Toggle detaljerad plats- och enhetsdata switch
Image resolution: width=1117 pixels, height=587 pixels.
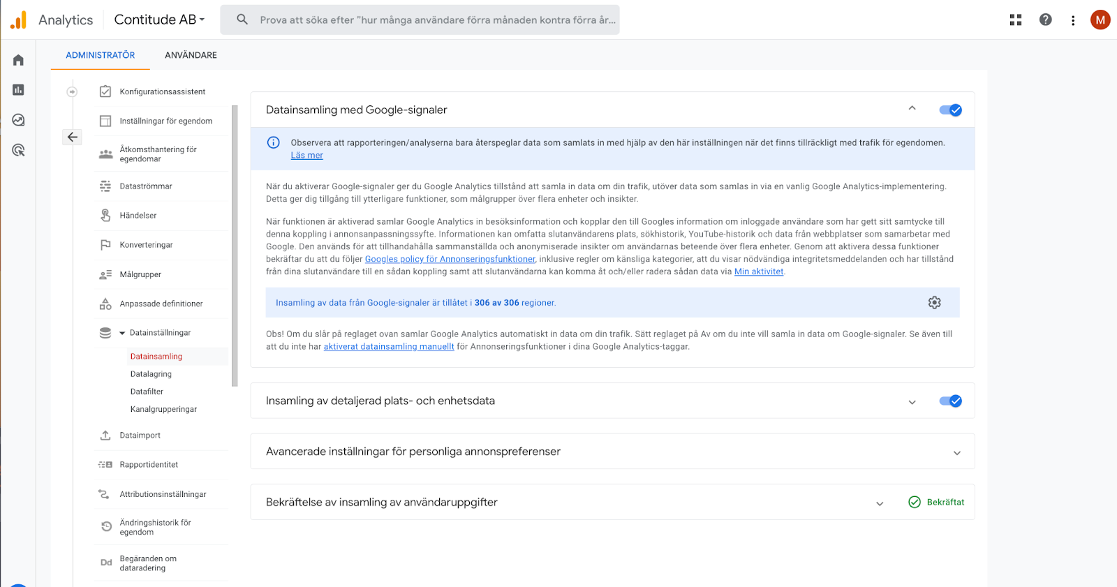[950, 401]
